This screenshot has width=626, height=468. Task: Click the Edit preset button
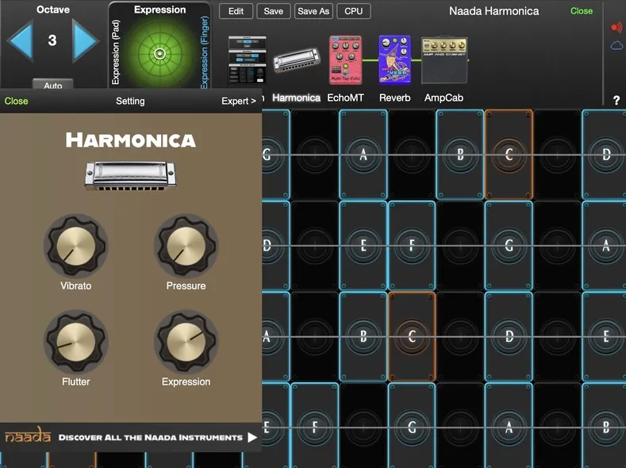pos(236,11)
